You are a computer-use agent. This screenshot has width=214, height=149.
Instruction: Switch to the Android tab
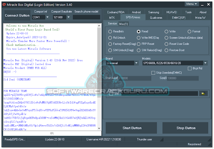click(x=136, y=12)
